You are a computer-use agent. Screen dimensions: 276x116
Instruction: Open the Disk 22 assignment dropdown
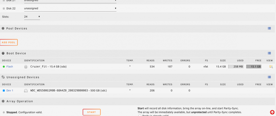tap(70, 9)
